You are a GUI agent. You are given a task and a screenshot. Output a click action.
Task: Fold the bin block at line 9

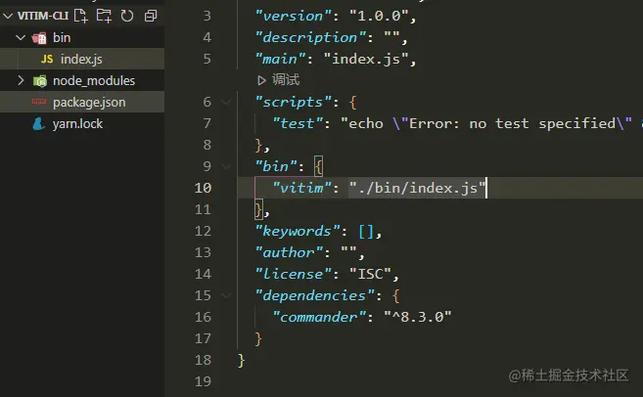tap(226, 166)
